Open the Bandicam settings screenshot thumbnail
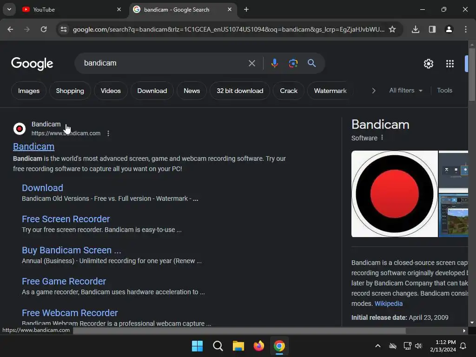Image resolution: width=476 pixels, height=357 pixels. (453, 171)
